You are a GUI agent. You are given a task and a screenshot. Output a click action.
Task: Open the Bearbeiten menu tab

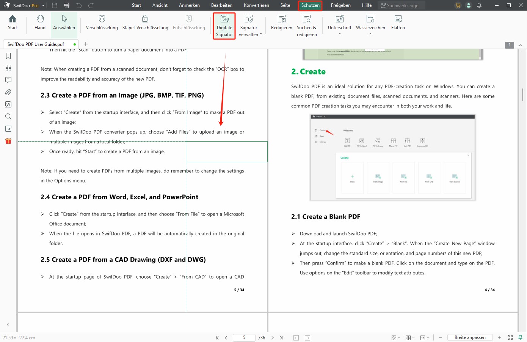222,5
